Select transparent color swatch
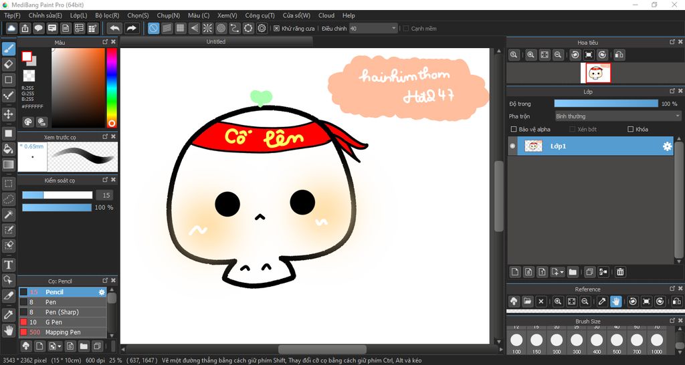 click(x=29, y=76)
